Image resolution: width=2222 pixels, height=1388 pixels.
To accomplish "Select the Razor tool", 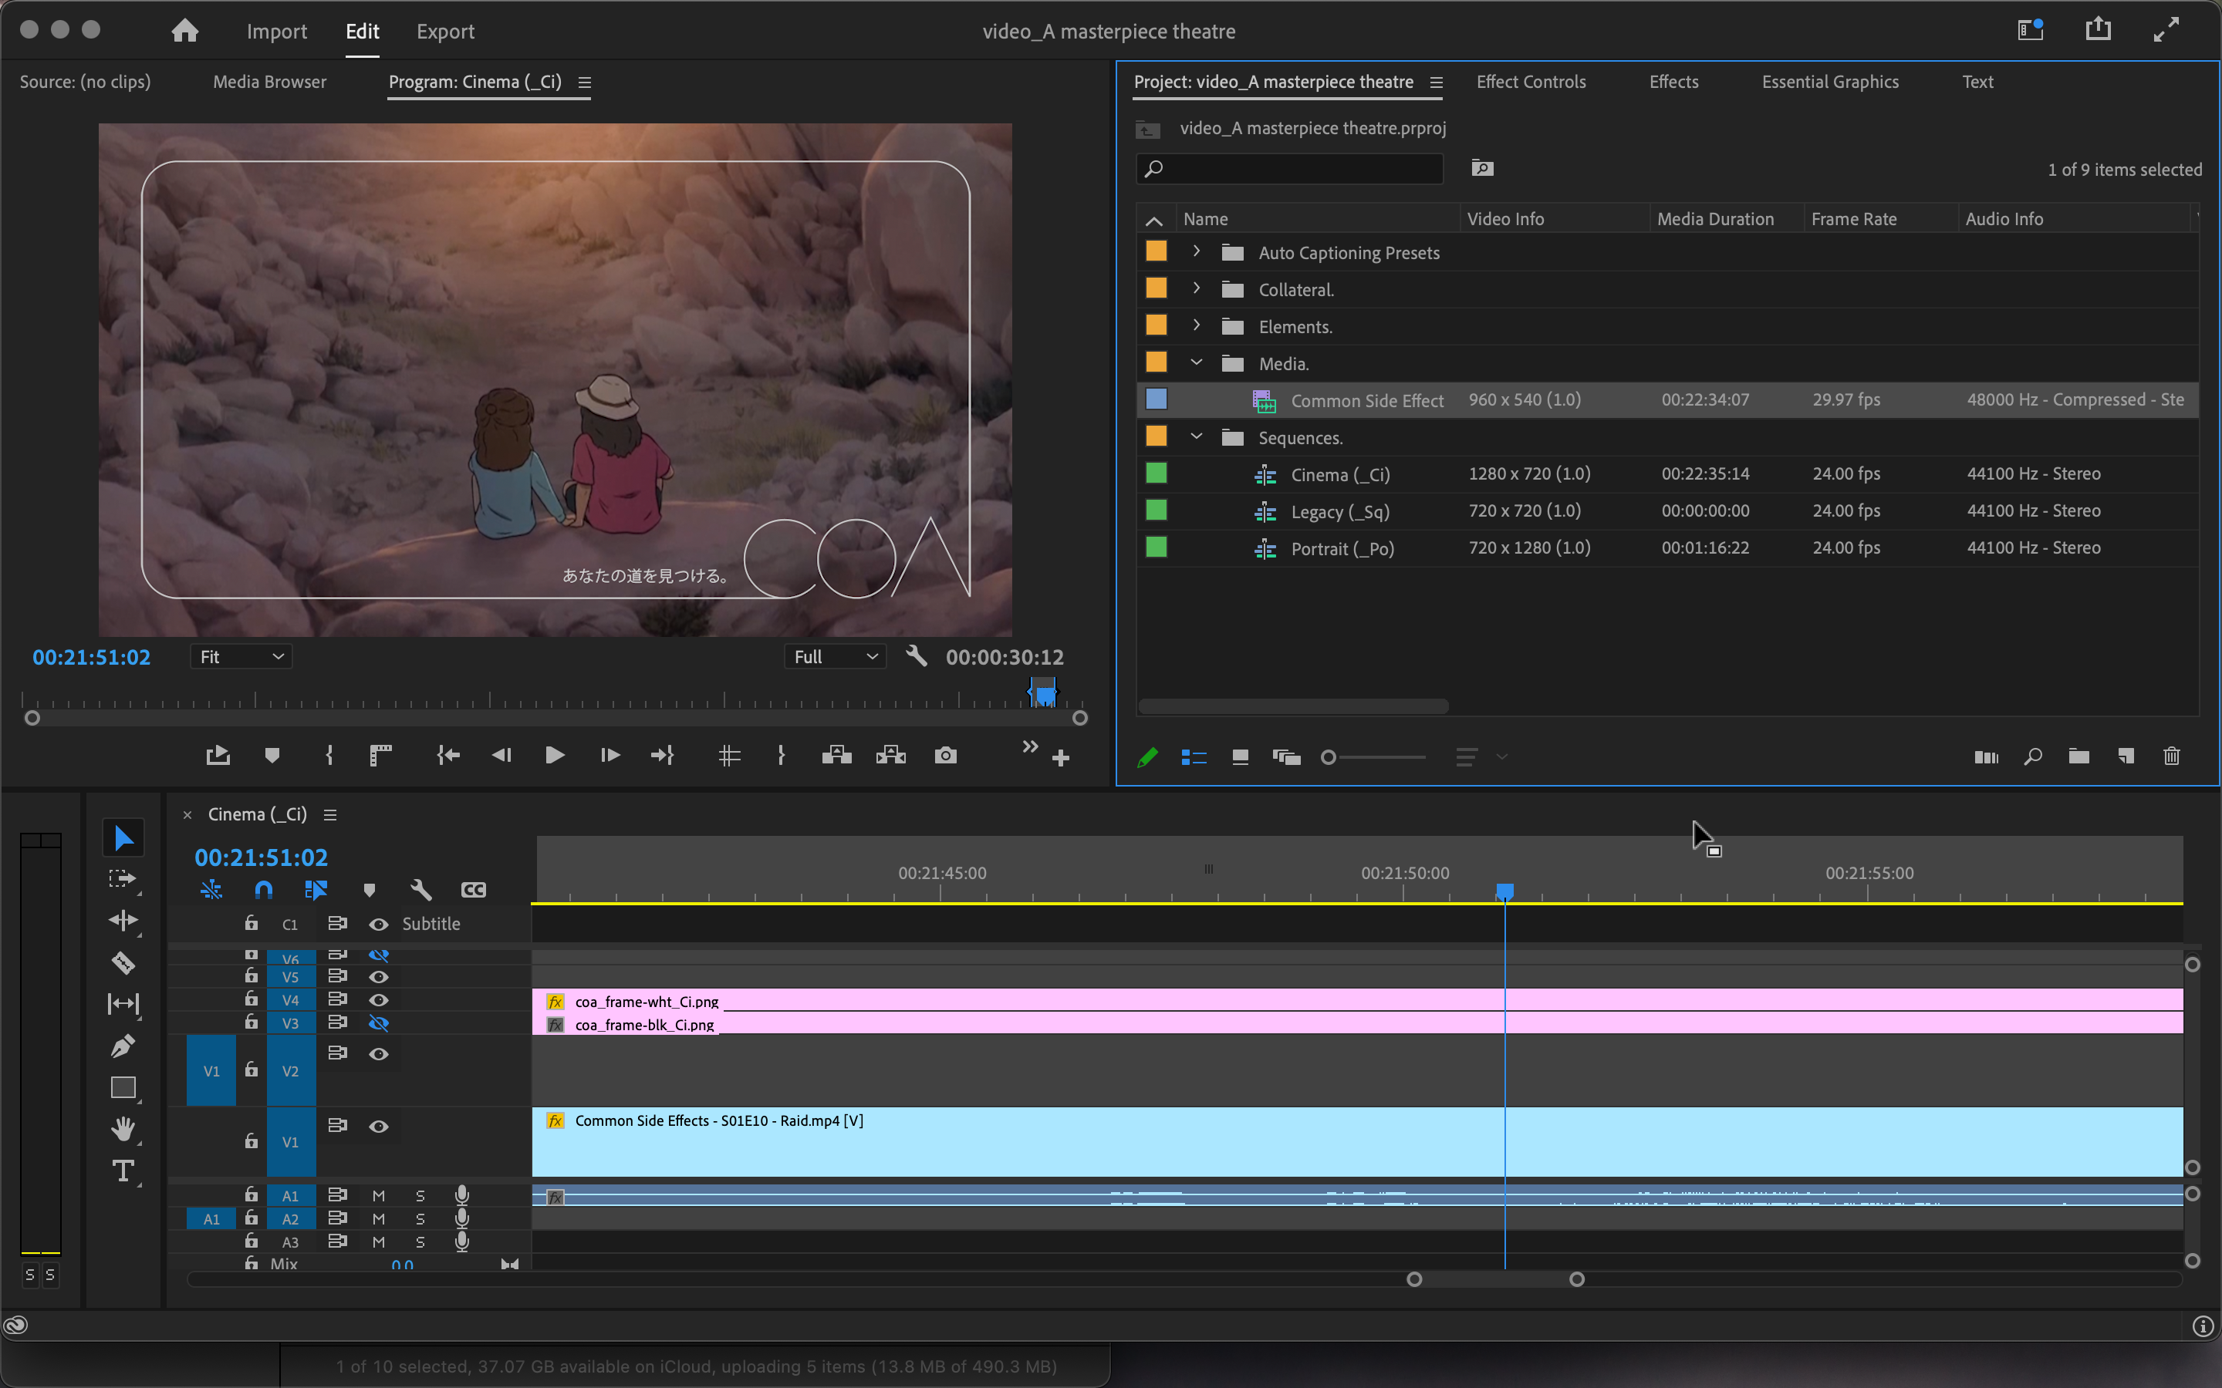I will 123,962.
